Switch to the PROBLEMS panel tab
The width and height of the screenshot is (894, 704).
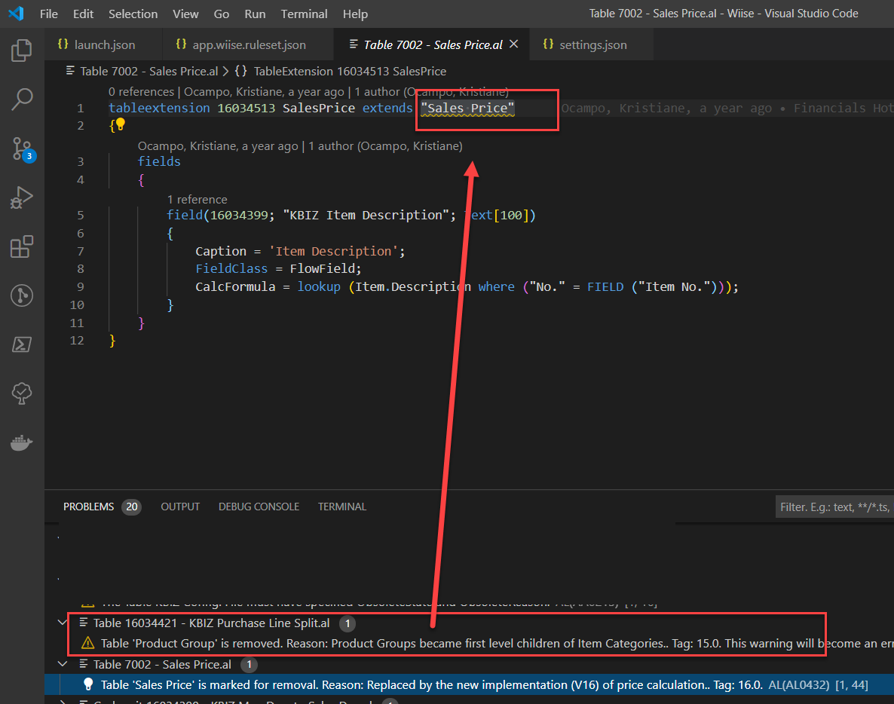[x=88, y=507]
